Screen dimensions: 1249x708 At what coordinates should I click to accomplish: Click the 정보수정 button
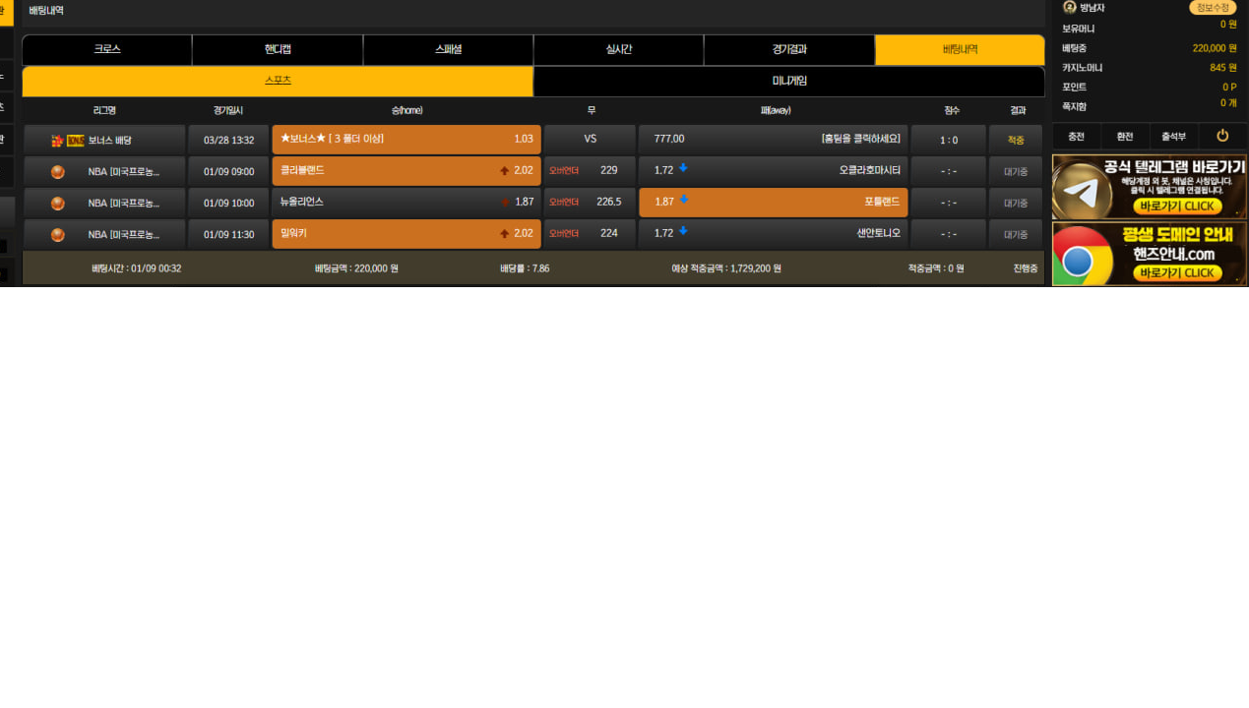tap(1213, 8)
